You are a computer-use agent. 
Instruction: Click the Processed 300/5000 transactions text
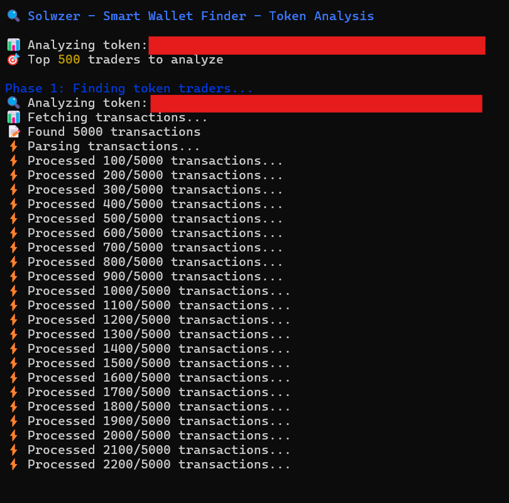pos(155,189)
